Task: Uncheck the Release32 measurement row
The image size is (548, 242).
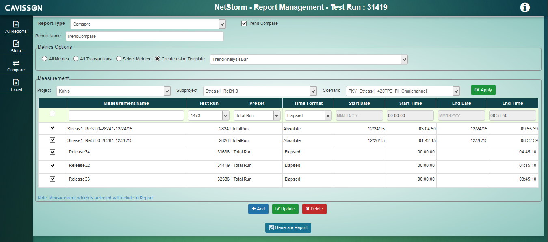Action: tap(52, 165)
